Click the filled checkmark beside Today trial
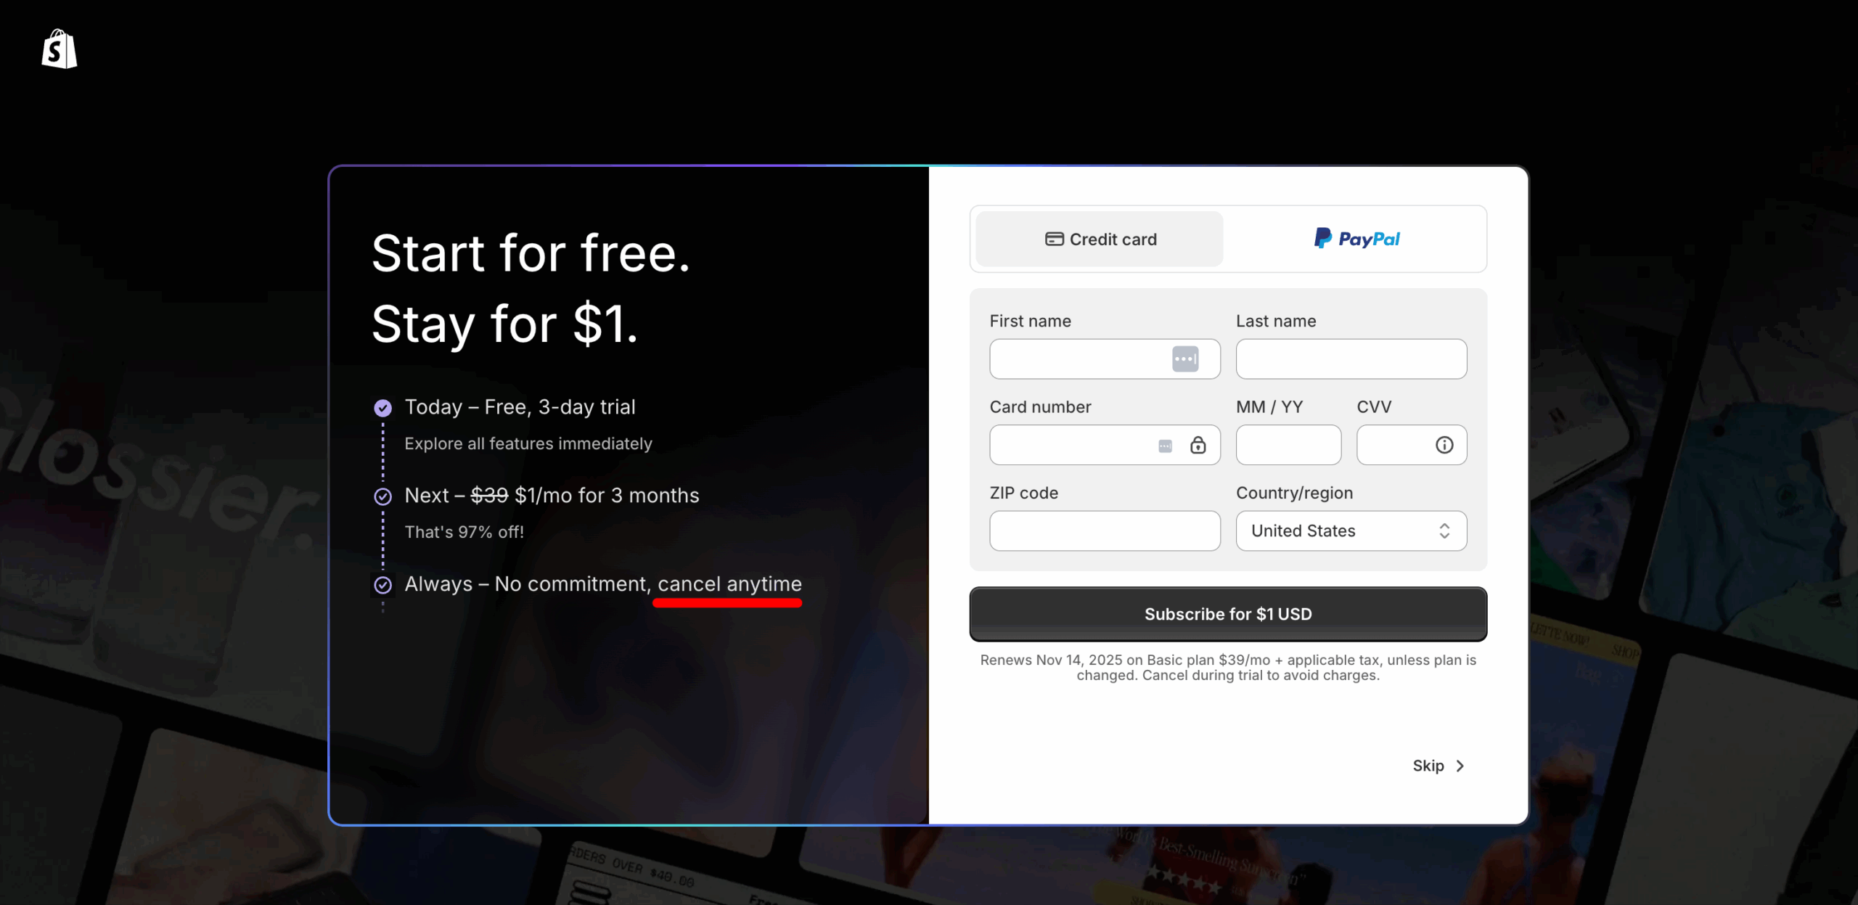1858x905 pixels. coord(382,408)
